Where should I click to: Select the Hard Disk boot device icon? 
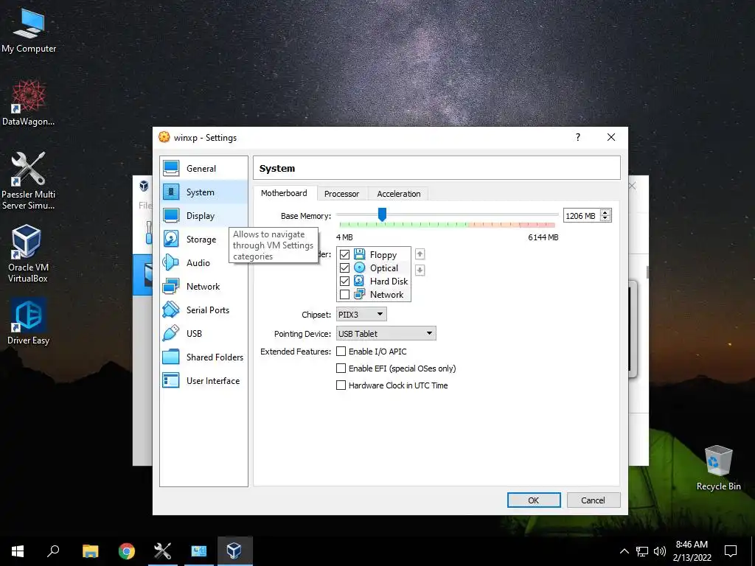(360, 281)
